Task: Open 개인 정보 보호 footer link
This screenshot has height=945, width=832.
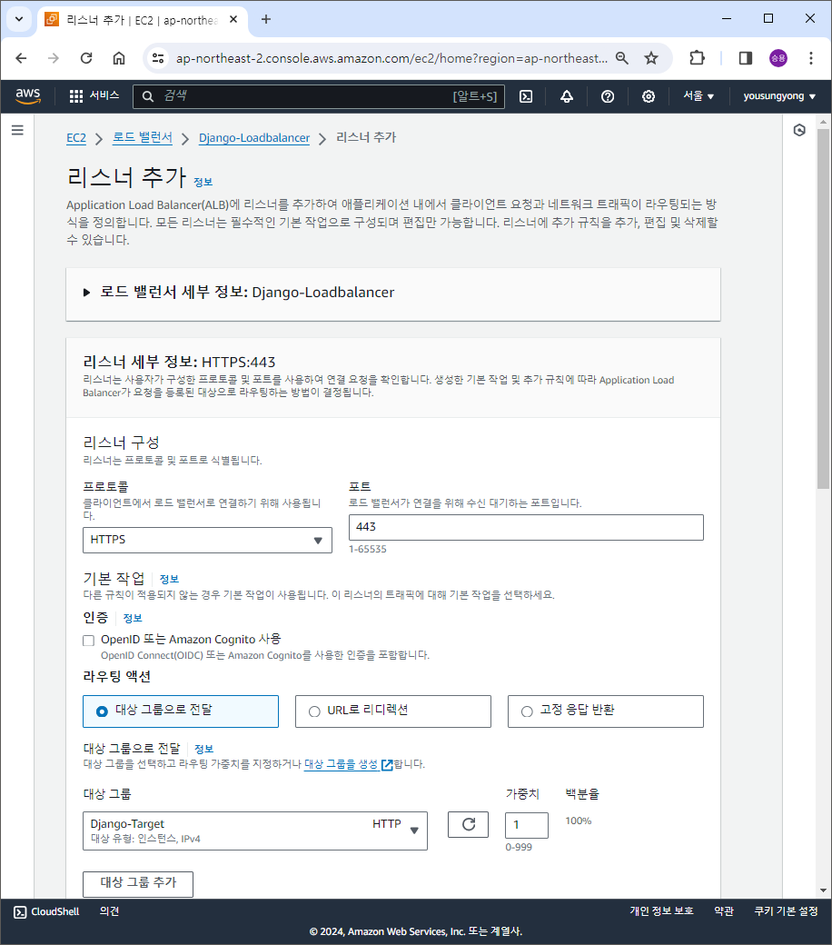Action: pyautogui.click(x=661, y=911)
